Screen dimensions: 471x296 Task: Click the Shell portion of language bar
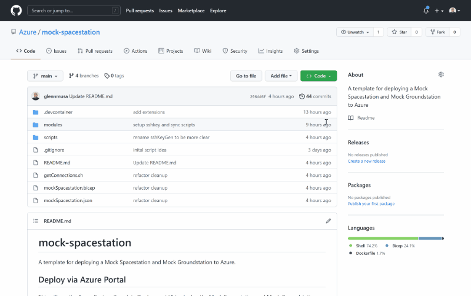(383, 238)
